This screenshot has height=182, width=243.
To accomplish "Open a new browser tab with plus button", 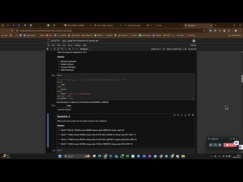I will coord(216,25).
